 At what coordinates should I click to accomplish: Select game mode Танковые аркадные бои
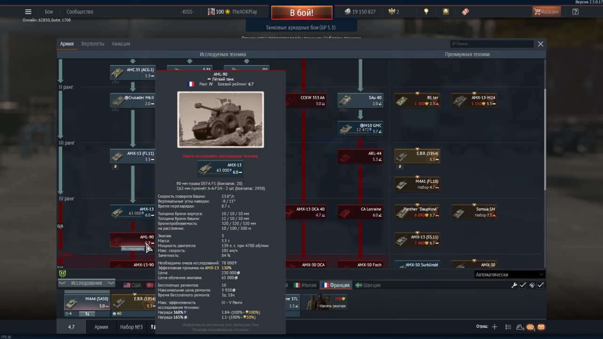tap(301, 28)
